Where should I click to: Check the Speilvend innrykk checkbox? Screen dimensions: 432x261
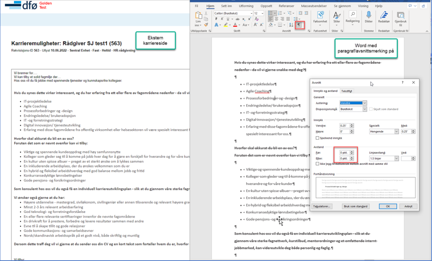[317, 138]
